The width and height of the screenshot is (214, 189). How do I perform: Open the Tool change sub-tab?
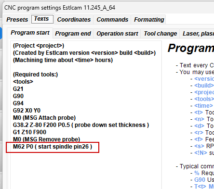[x=160, y=34]
